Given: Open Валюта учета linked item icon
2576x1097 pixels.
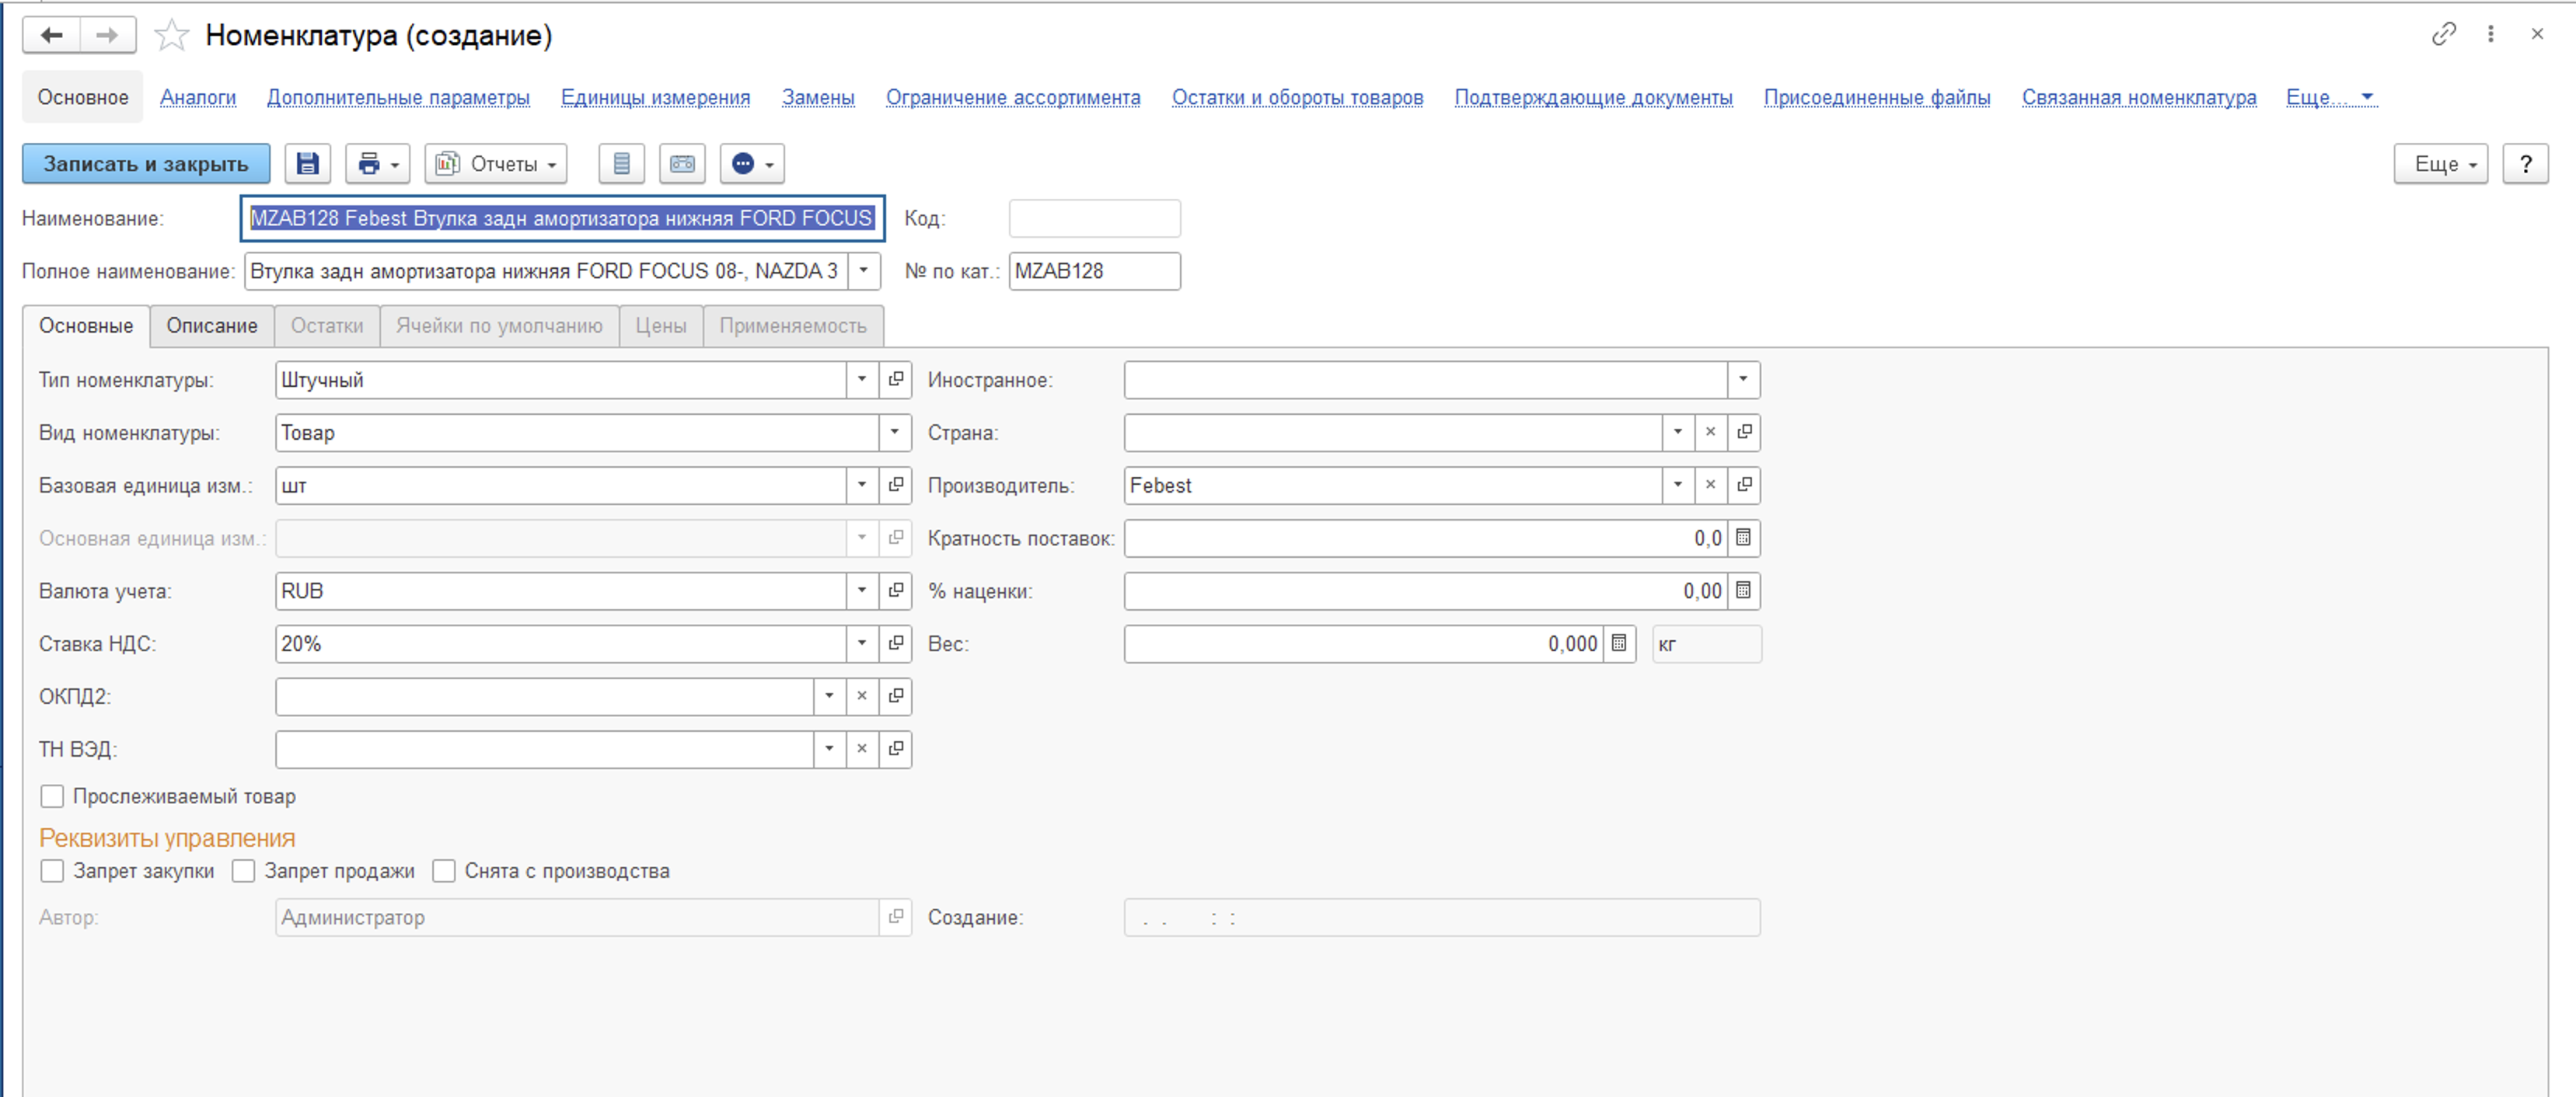Looking at the screenshot, I should click(895, 590).
